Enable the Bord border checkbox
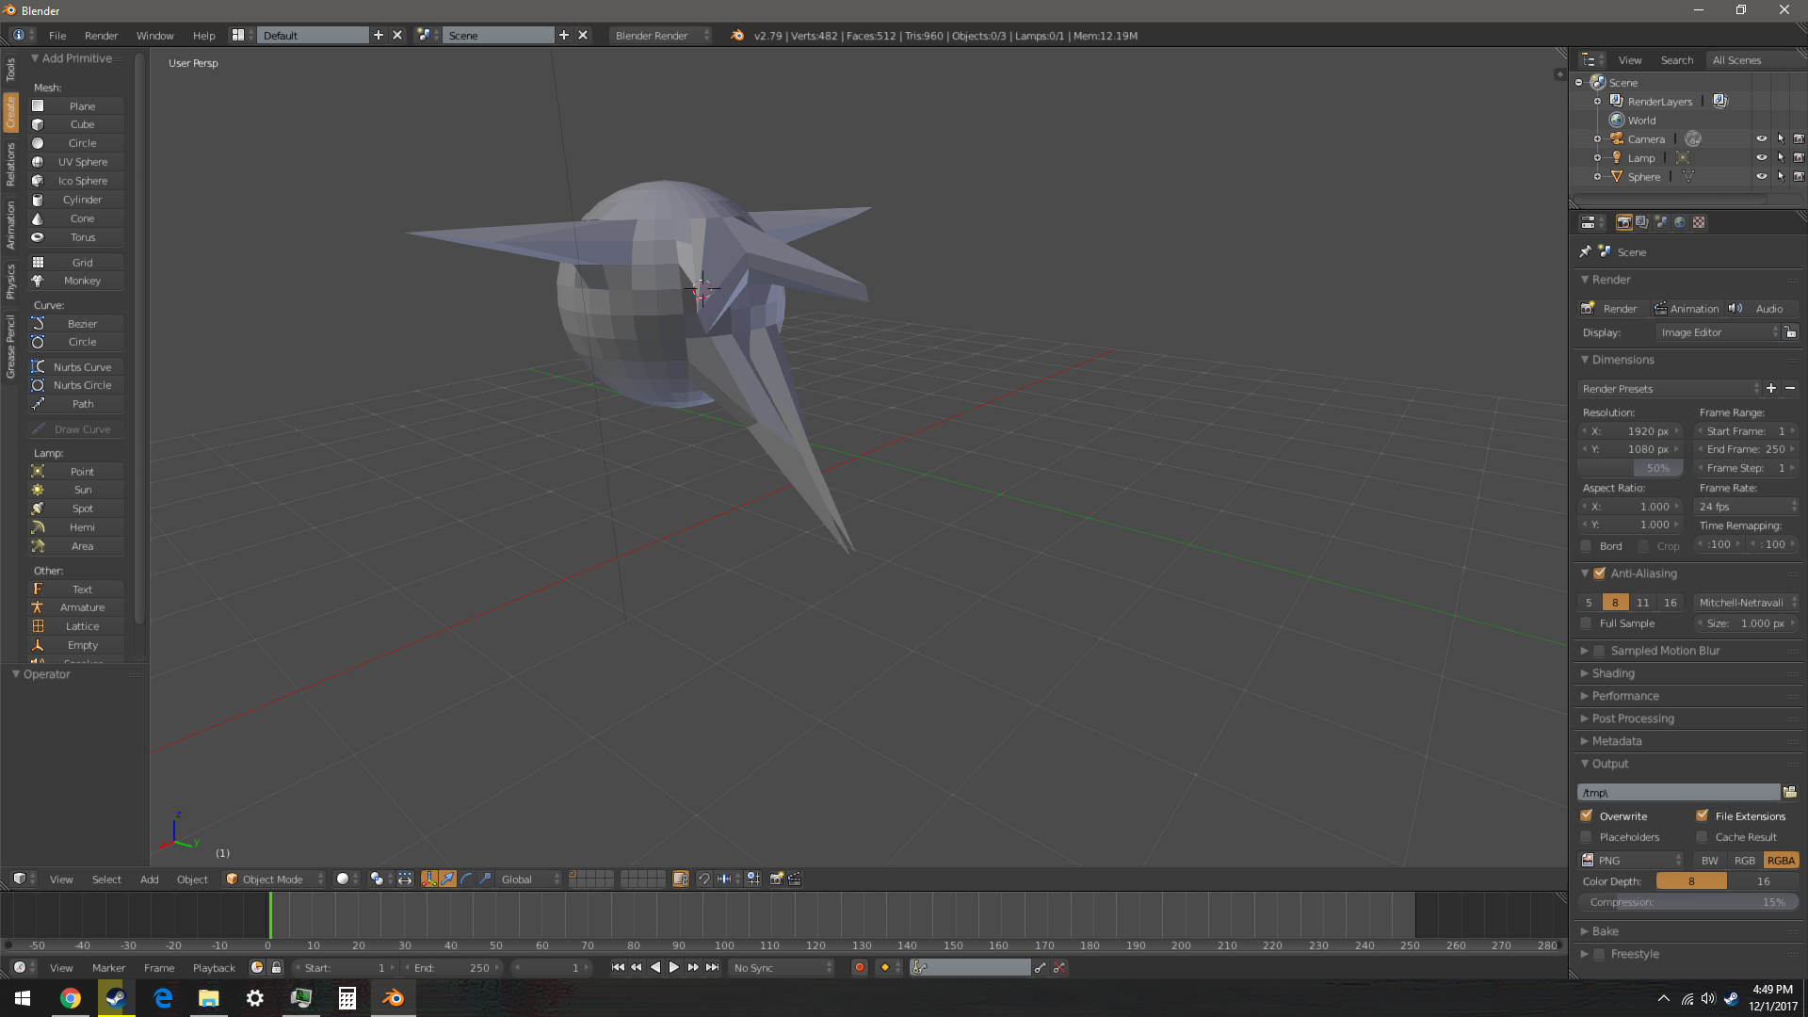The width and height of the screenshot is (1808, 1017). (x=1587, y=545)
